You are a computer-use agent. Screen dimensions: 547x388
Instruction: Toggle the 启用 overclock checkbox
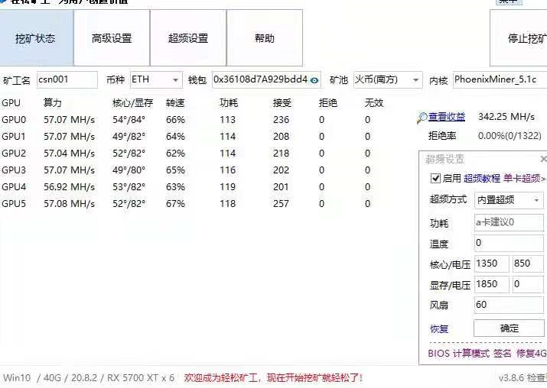coord(435,178)
